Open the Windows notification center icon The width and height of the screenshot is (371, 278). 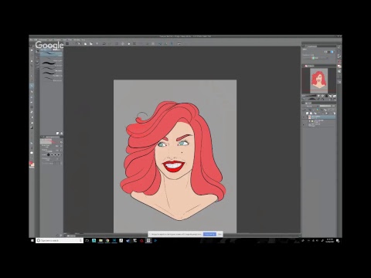pyautogui.click(x=338, y=241)
